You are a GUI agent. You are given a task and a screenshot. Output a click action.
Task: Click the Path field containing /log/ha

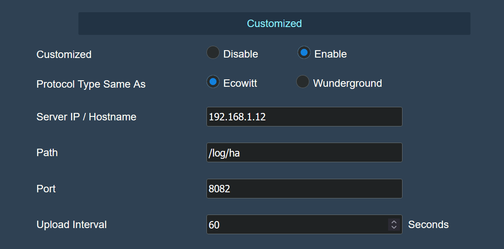click(304, 153)
